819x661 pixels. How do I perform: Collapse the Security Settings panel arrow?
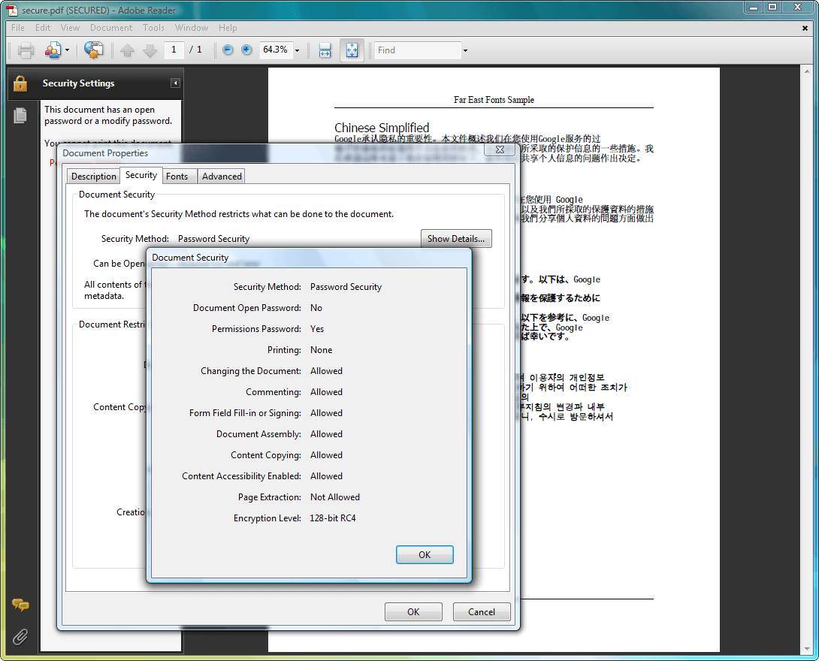[176, 83]
